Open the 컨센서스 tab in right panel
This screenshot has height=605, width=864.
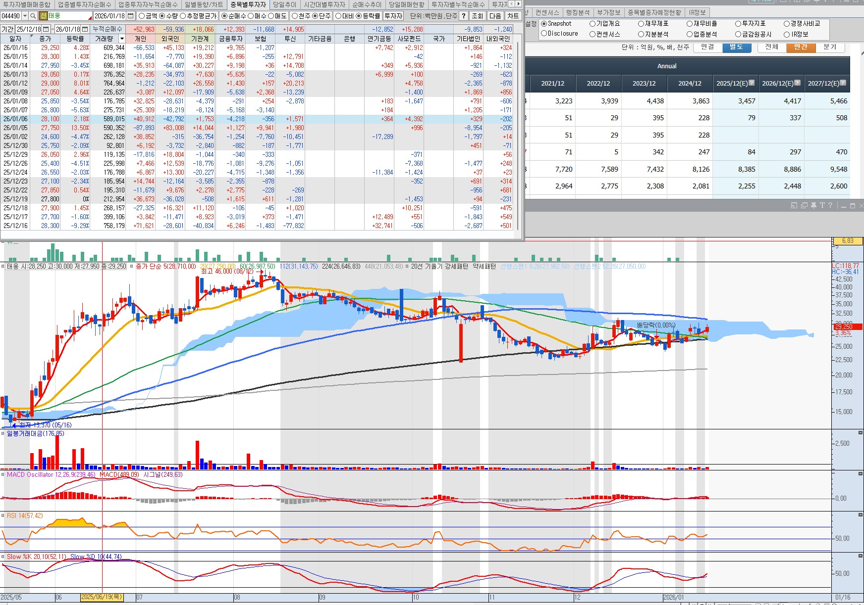(x=547, y=12)
